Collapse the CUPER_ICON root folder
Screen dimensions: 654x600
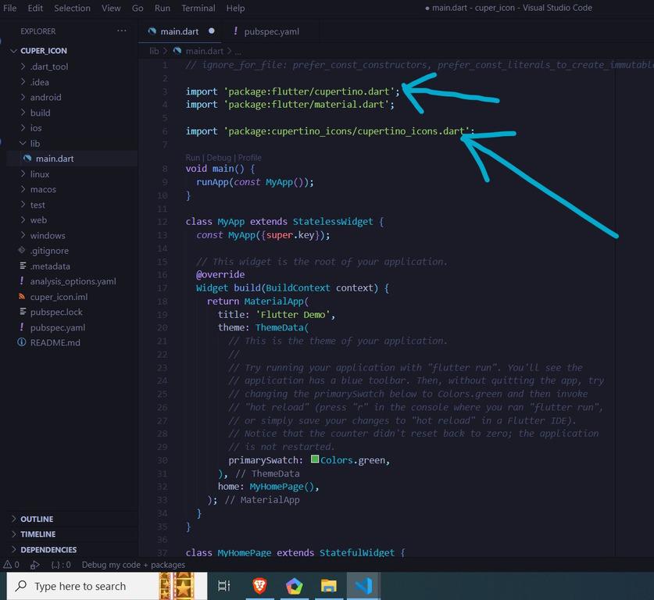pos(44,51)
